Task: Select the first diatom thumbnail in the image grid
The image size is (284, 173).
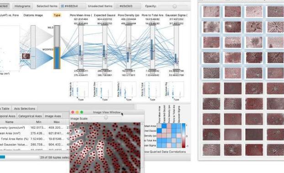Action: click(x=211, y=11)
